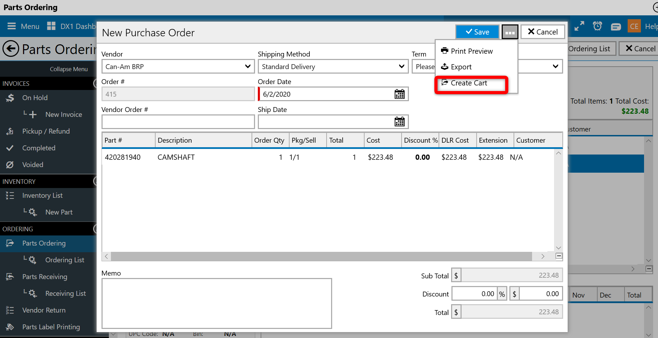
Task: Click Collapse Menu in the sidebar
Action: 69,69
